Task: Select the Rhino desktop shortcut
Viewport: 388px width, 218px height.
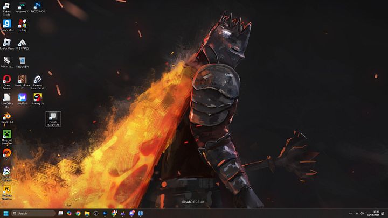Action: (x=6, y=62)
